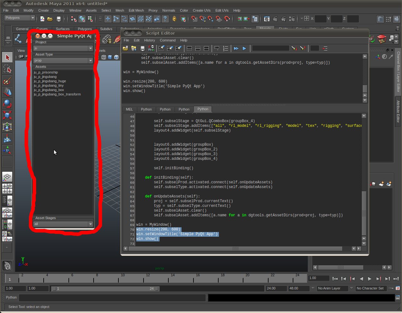Select the Move tool in the toolbox
This screenshot has width=402, height=313.
pos(7,92)
